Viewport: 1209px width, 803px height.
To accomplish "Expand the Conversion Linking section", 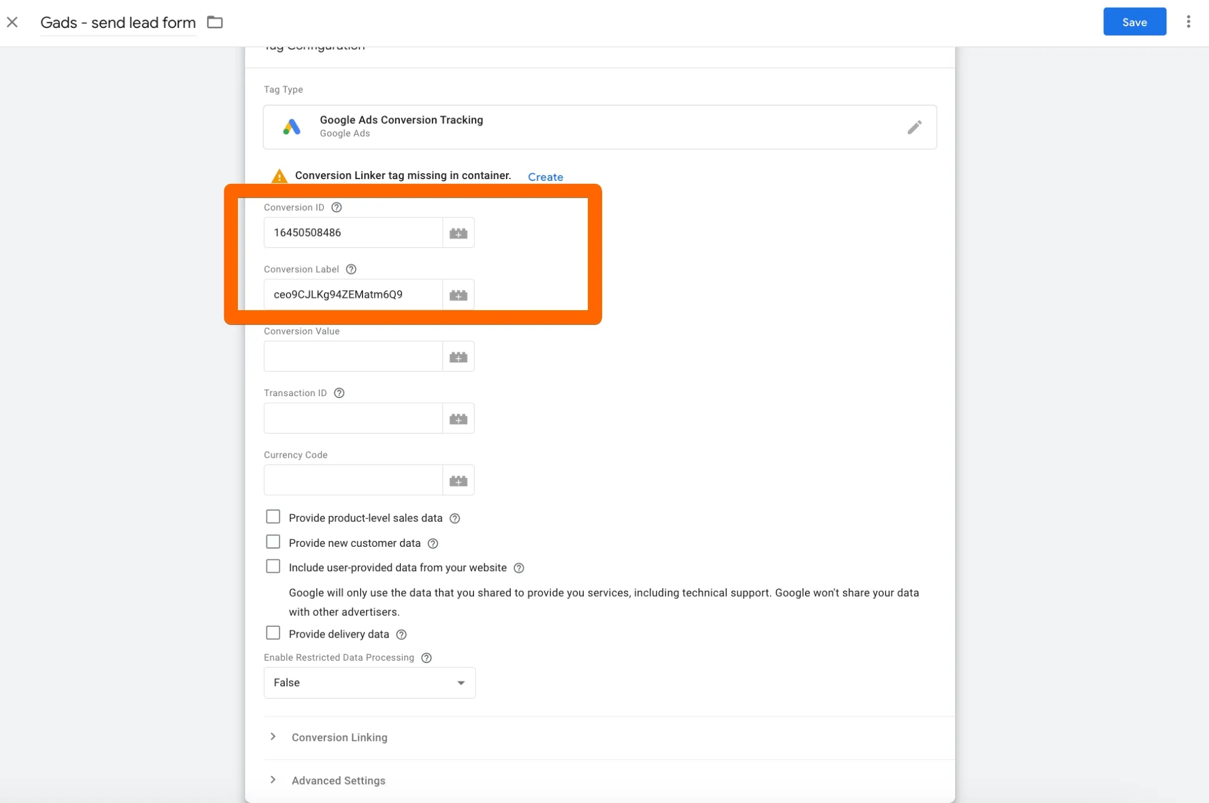I will pyautogui.click(x=339, y=737).
